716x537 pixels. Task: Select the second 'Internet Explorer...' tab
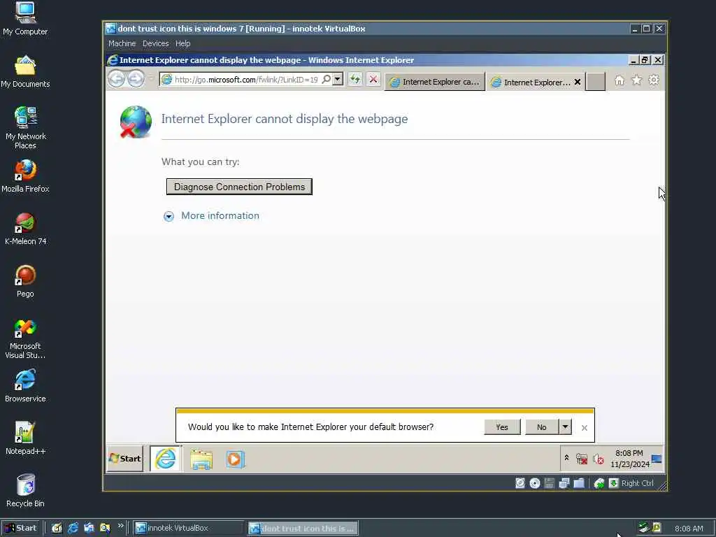click(x=531, y=83)
